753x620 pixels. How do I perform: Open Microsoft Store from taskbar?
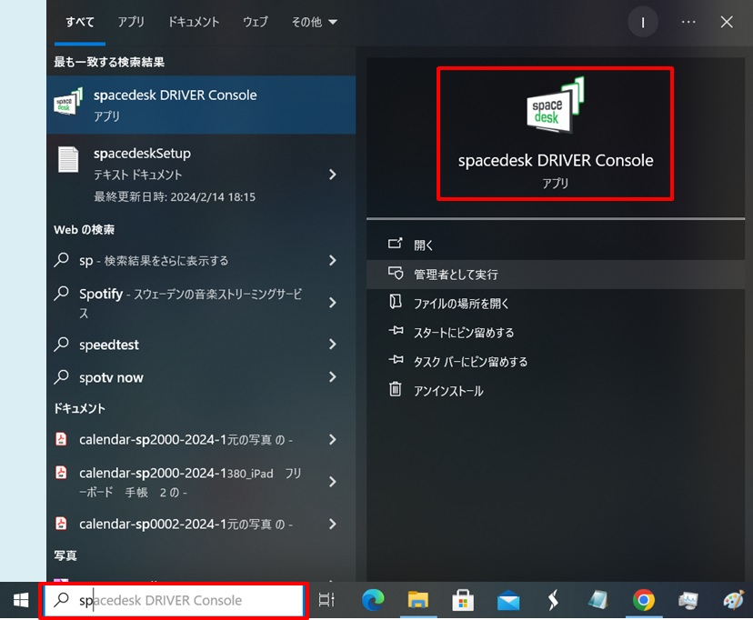click(463, 600)
